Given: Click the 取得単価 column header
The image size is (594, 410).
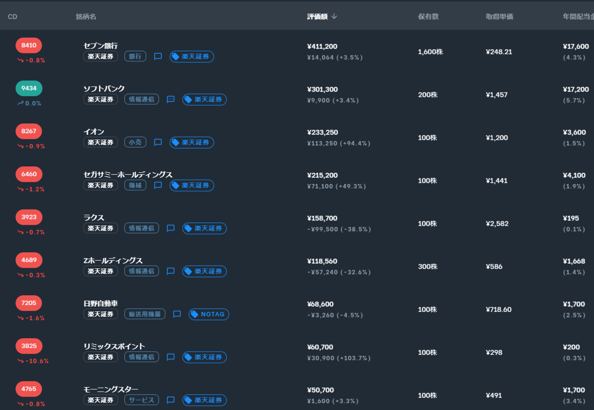Looking at the screenshot, I should point(499,17).
